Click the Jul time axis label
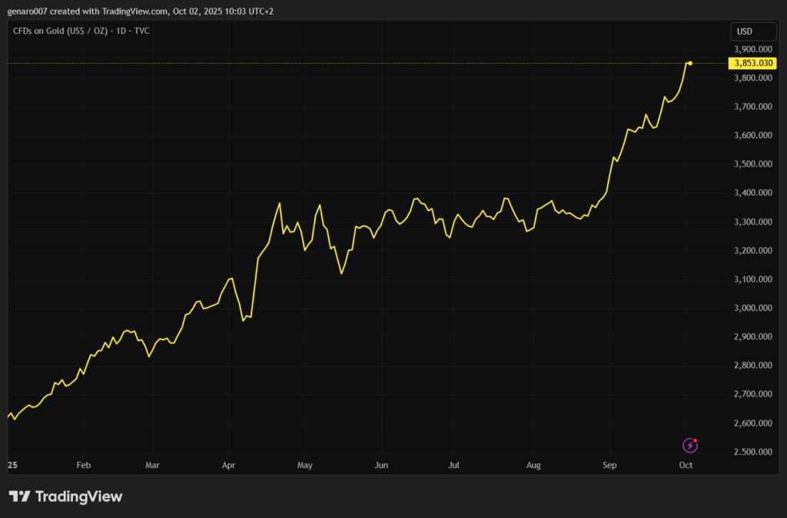 [x=454, y=465]
